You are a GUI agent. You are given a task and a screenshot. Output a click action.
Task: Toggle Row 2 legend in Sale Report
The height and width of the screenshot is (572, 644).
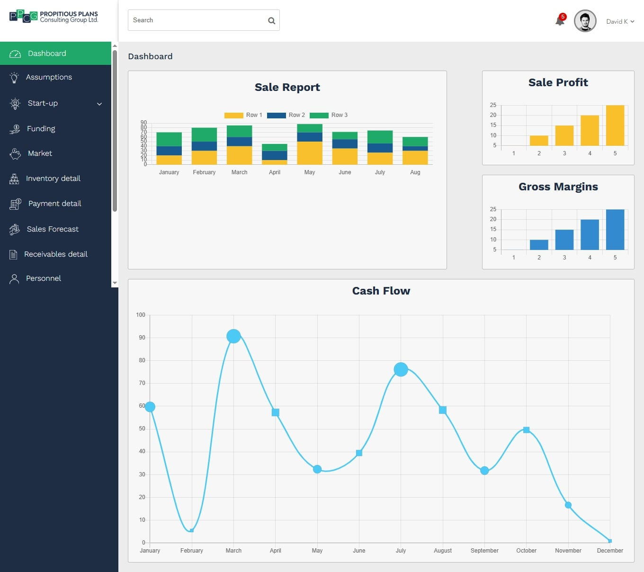pos(286,115)
